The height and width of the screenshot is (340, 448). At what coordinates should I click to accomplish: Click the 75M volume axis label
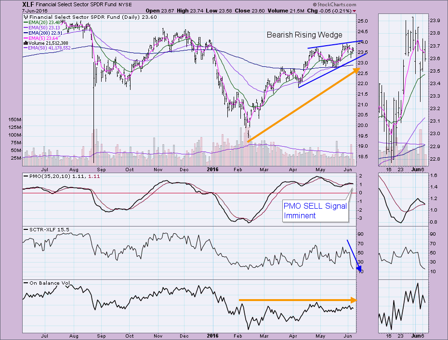16,143
